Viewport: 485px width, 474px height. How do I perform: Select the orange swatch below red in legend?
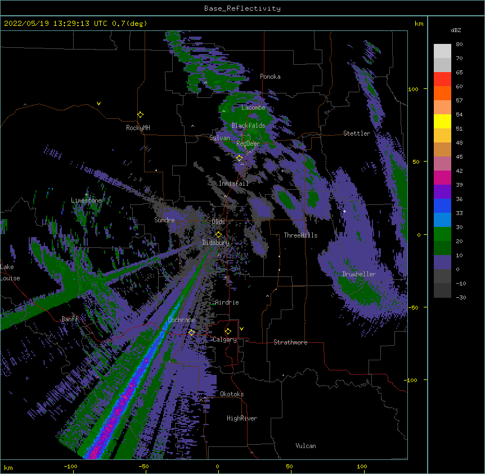point(442,93)
